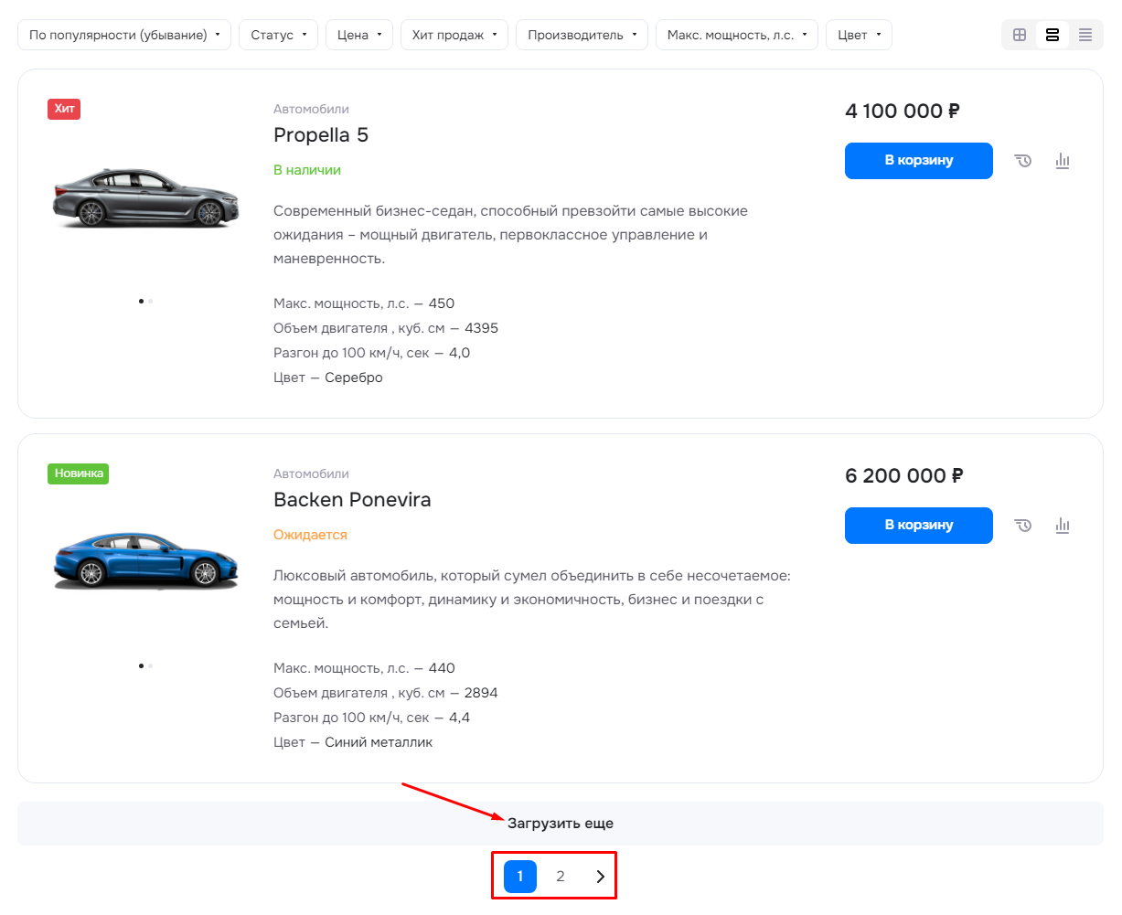Add Backen Ponevira to favorites icon
The image size is (1122, 915).
click(1023, 526)
